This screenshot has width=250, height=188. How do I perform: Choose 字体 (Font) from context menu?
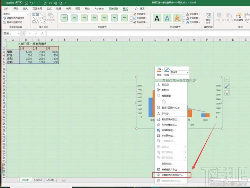[x=171, y=114]
